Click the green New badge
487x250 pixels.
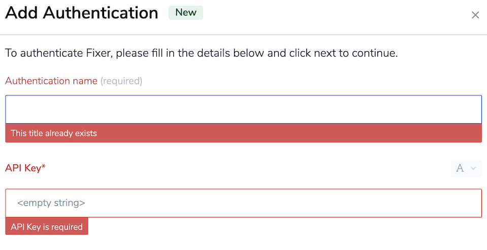pyautogui.click(x=186, y=13)
